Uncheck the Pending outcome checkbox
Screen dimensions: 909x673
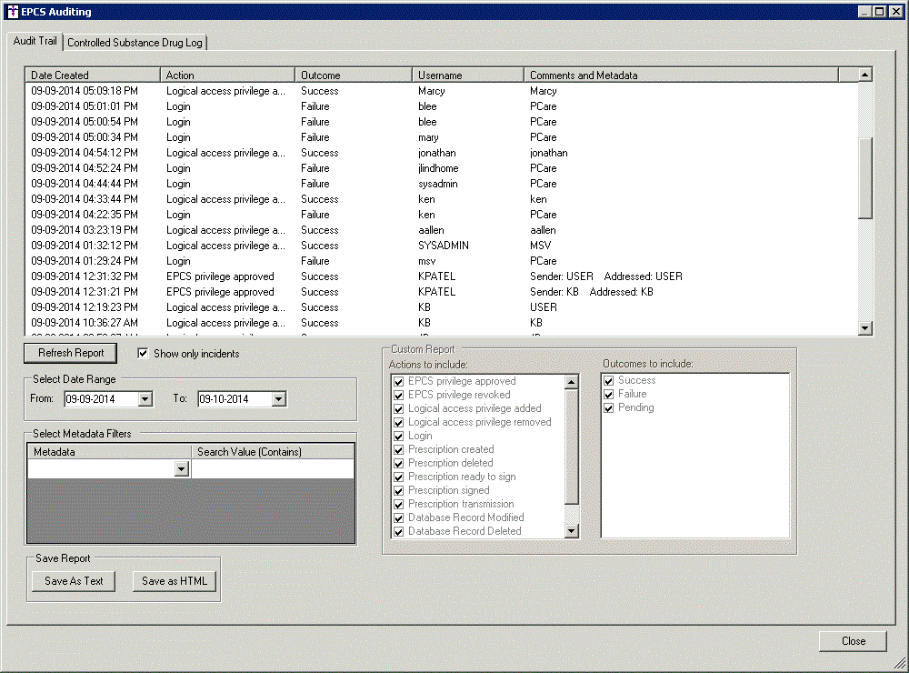(609, 408)
